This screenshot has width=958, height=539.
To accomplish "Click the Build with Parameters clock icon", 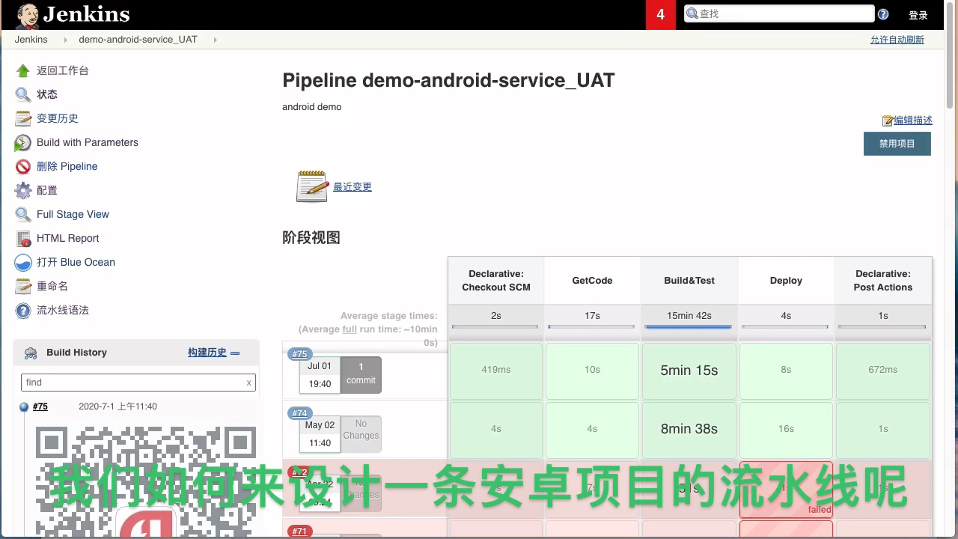I will [x=23, y=142].
